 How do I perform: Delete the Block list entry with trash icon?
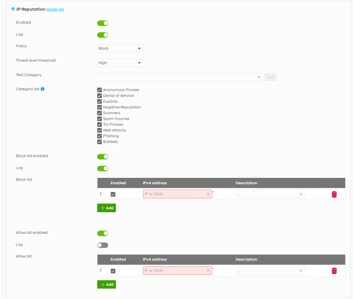[334, 194]
